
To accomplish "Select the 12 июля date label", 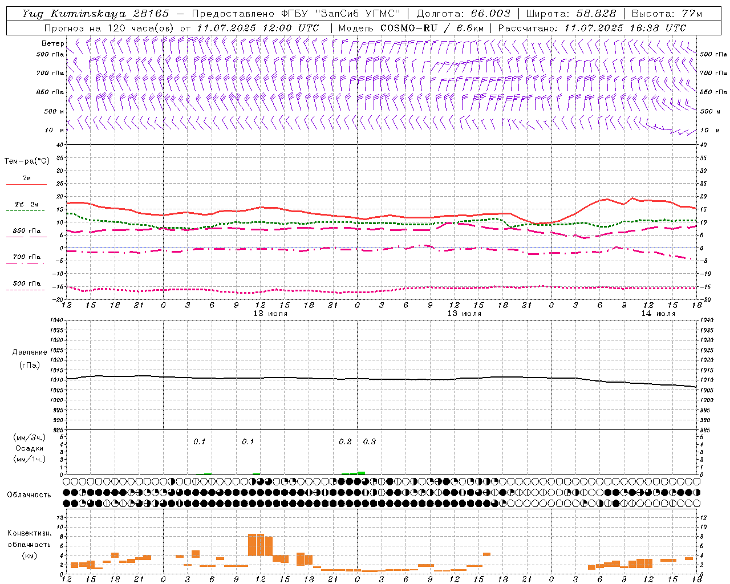I will (x=270, y=313).
